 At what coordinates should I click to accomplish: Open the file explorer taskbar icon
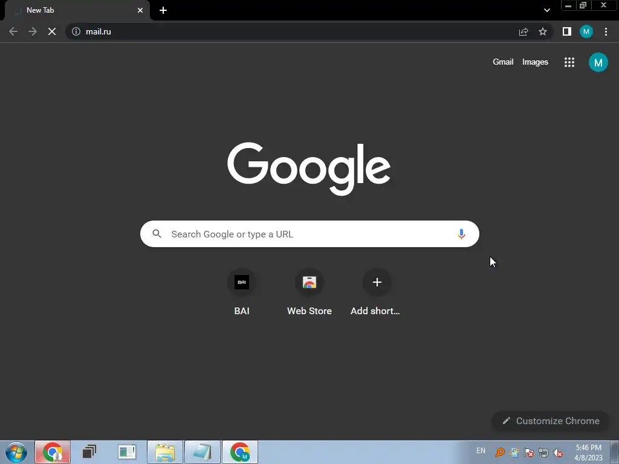pos(165,452)
